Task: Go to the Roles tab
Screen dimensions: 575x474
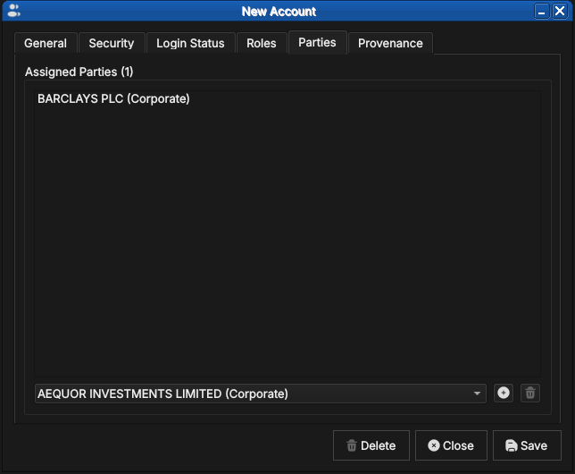Action: 262,43
